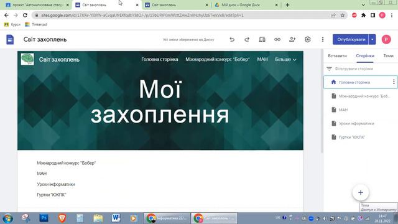Click the Google Sites home logo icon
This screenshot has height=224, width=398.
point(10,40)
